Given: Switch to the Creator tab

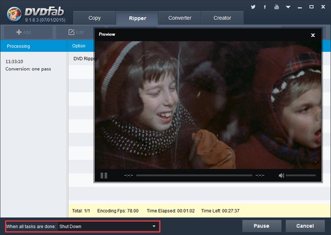Looking at the screenshot, I should point(222,18).
